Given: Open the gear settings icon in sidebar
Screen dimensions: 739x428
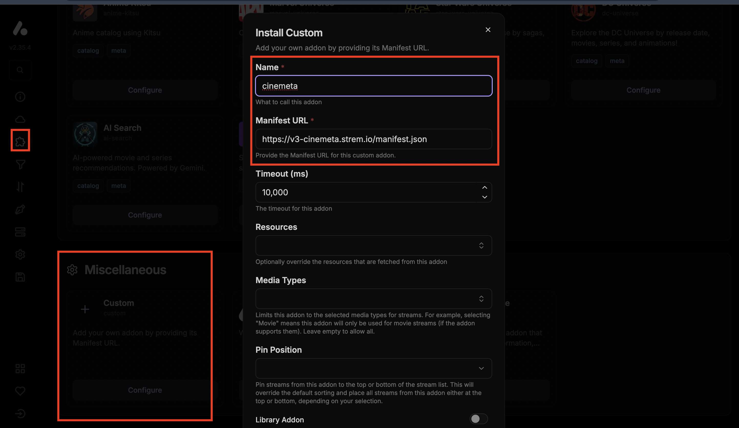Looking at the screenshot, I should 20,254.
